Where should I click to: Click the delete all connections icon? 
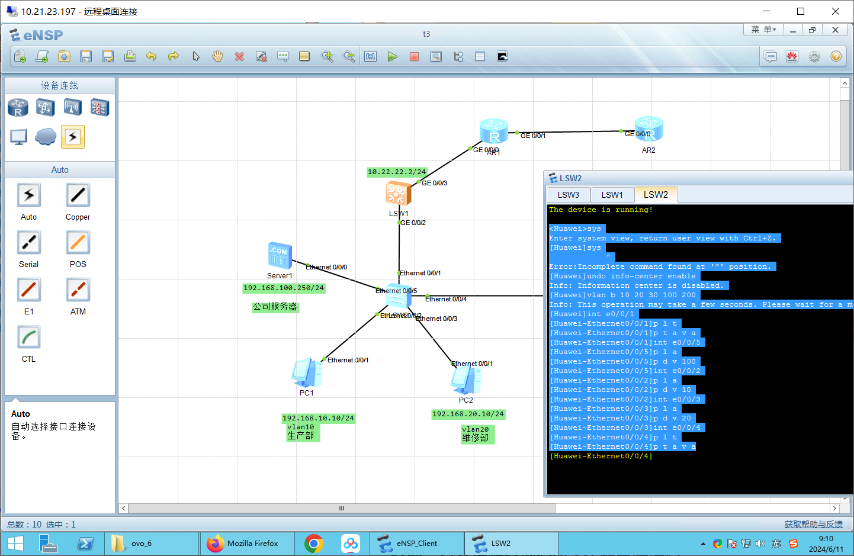(x=261, y=56)
